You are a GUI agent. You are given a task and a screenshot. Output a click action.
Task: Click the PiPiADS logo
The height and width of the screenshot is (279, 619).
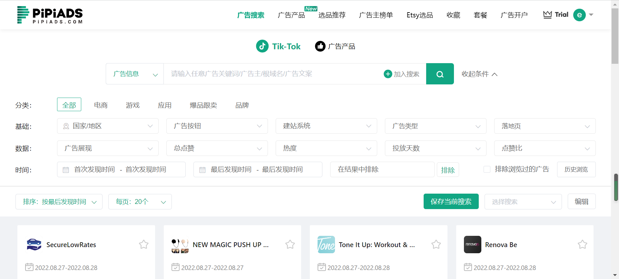pos(50,15)
